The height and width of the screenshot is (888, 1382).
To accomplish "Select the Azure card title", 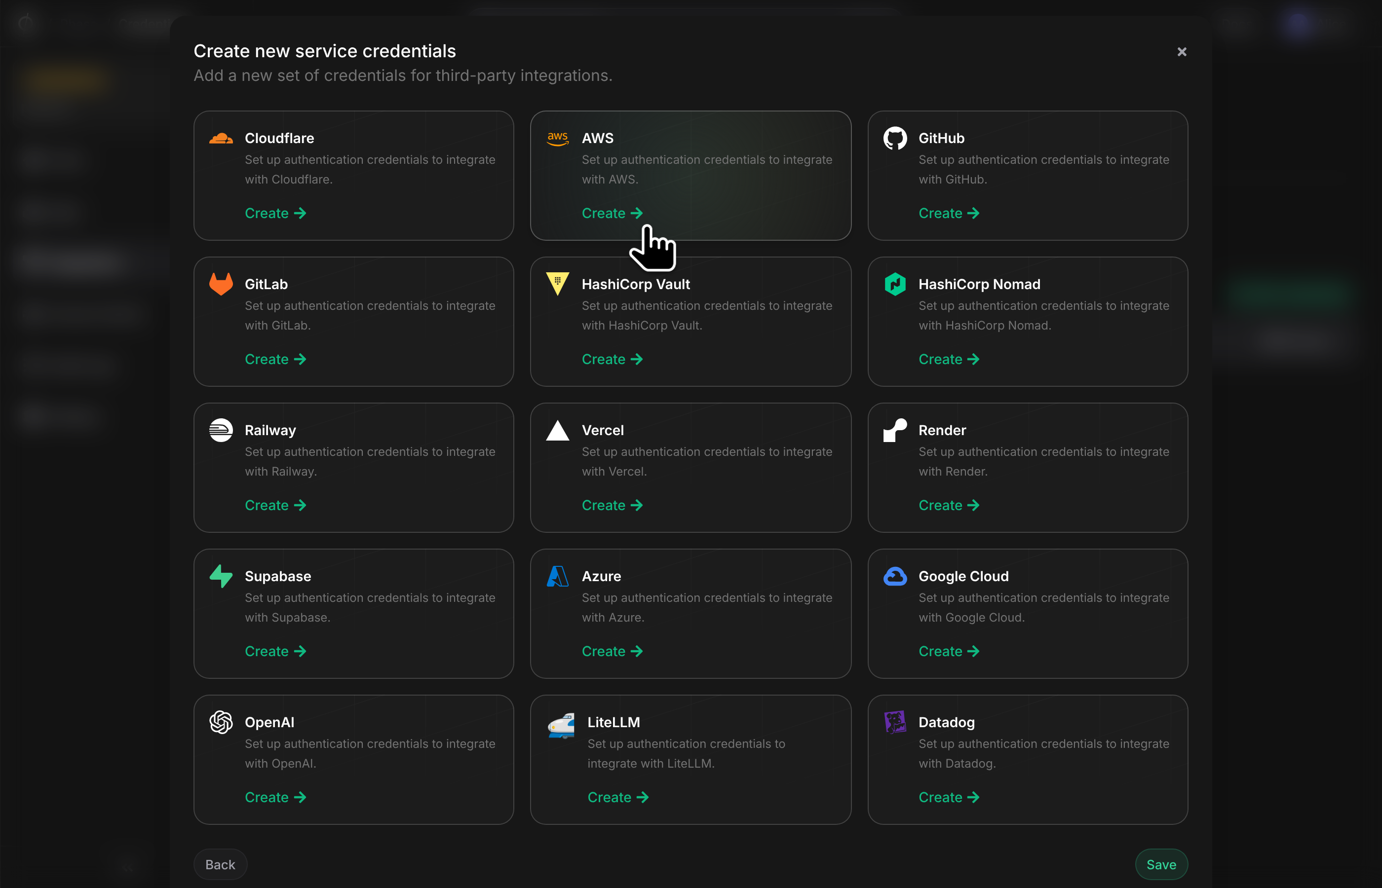I will click(x=601, y=576).
